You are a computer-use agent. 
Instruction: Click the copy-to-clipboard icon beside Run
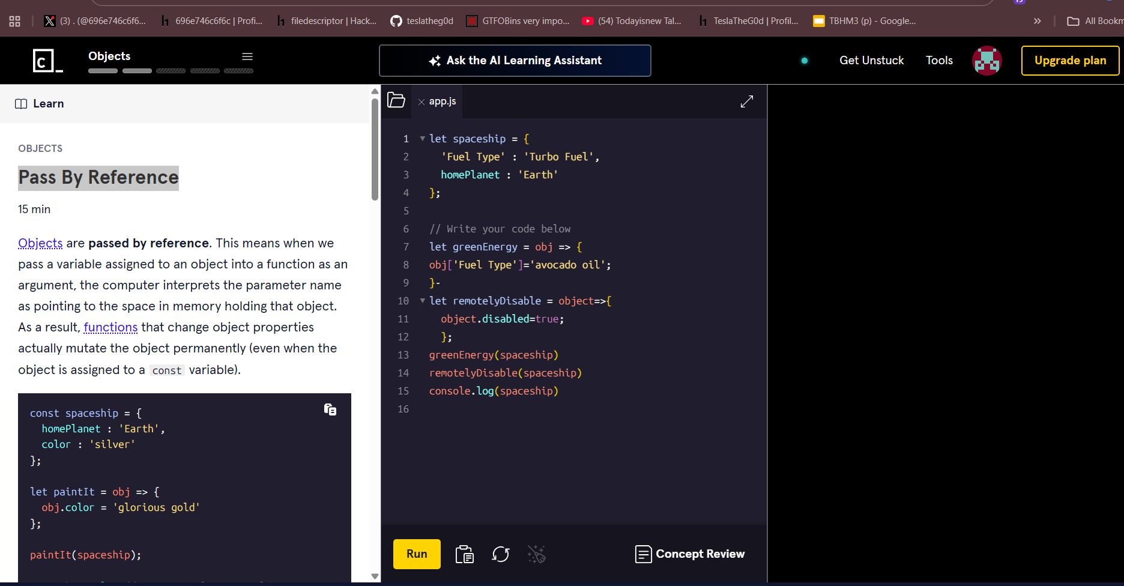[x=464, y=554]
